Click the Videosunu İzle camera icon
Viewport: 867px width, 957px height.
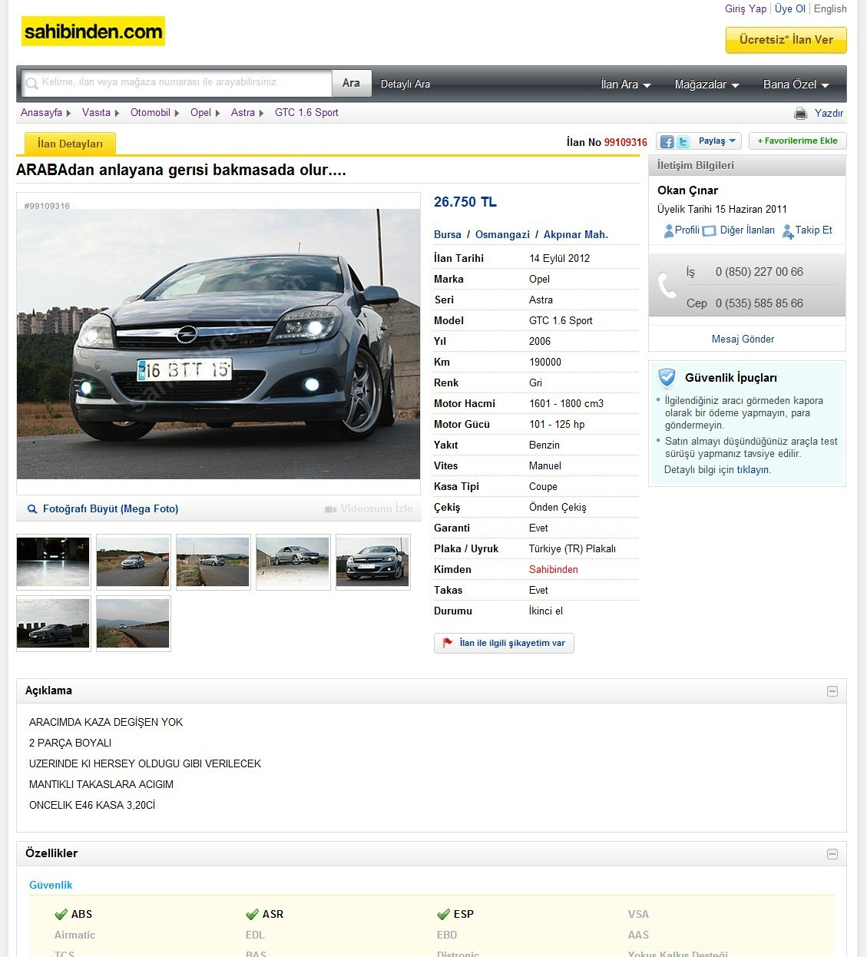[331, 509]
